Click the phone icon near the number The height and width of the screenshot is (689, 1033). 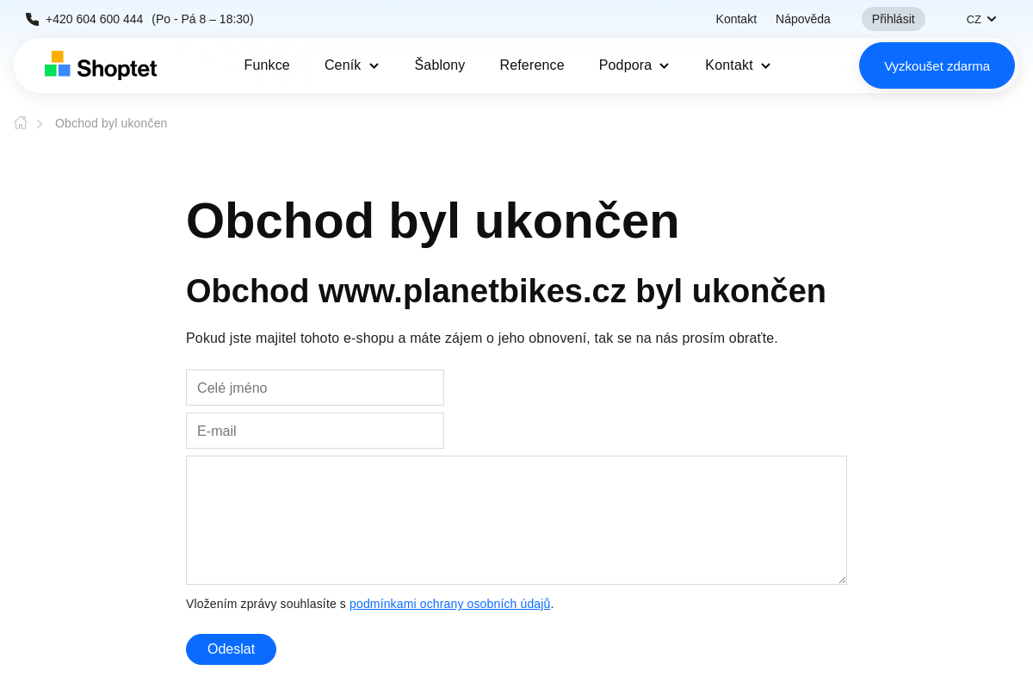point(32,18)
